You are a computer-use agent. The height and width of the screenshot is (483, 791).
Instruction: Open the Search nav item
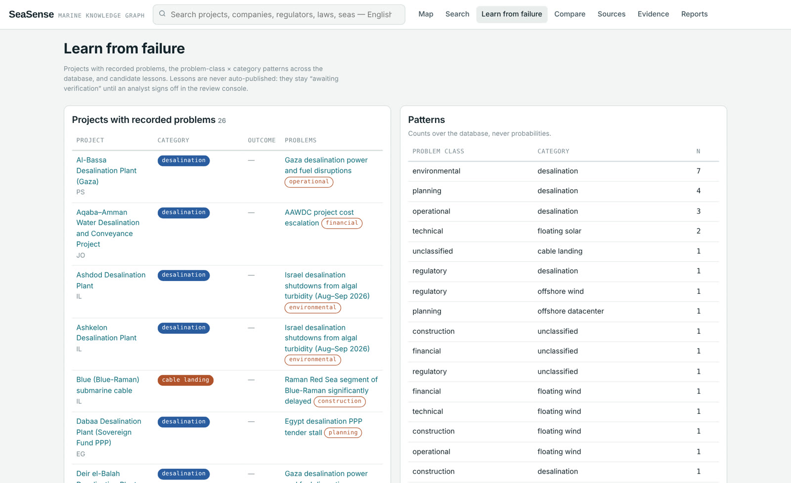coord(457,14)
